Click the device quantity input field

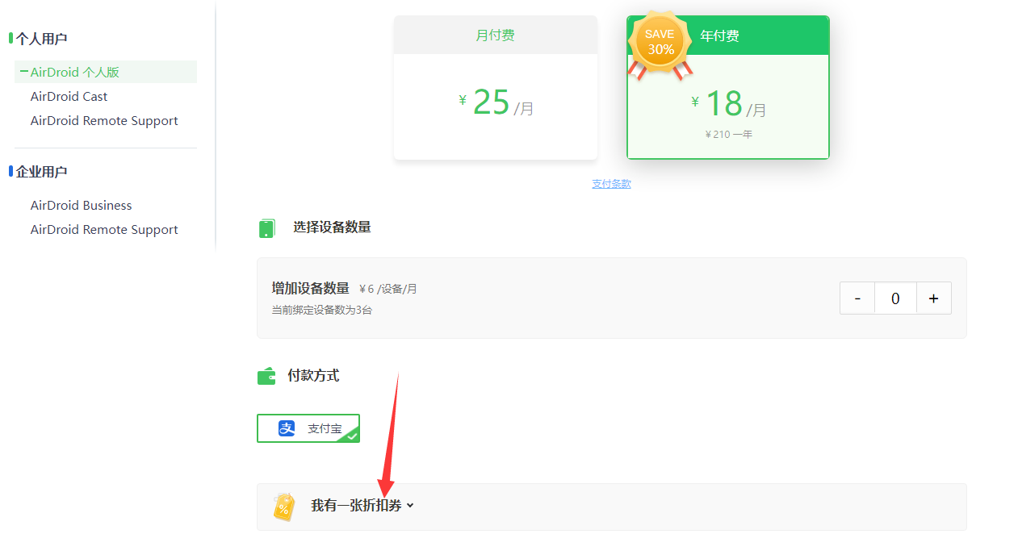click(x=895, y=298)
